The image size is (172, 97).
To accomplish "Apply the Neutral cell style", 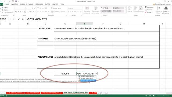I will tap(118, 11).
